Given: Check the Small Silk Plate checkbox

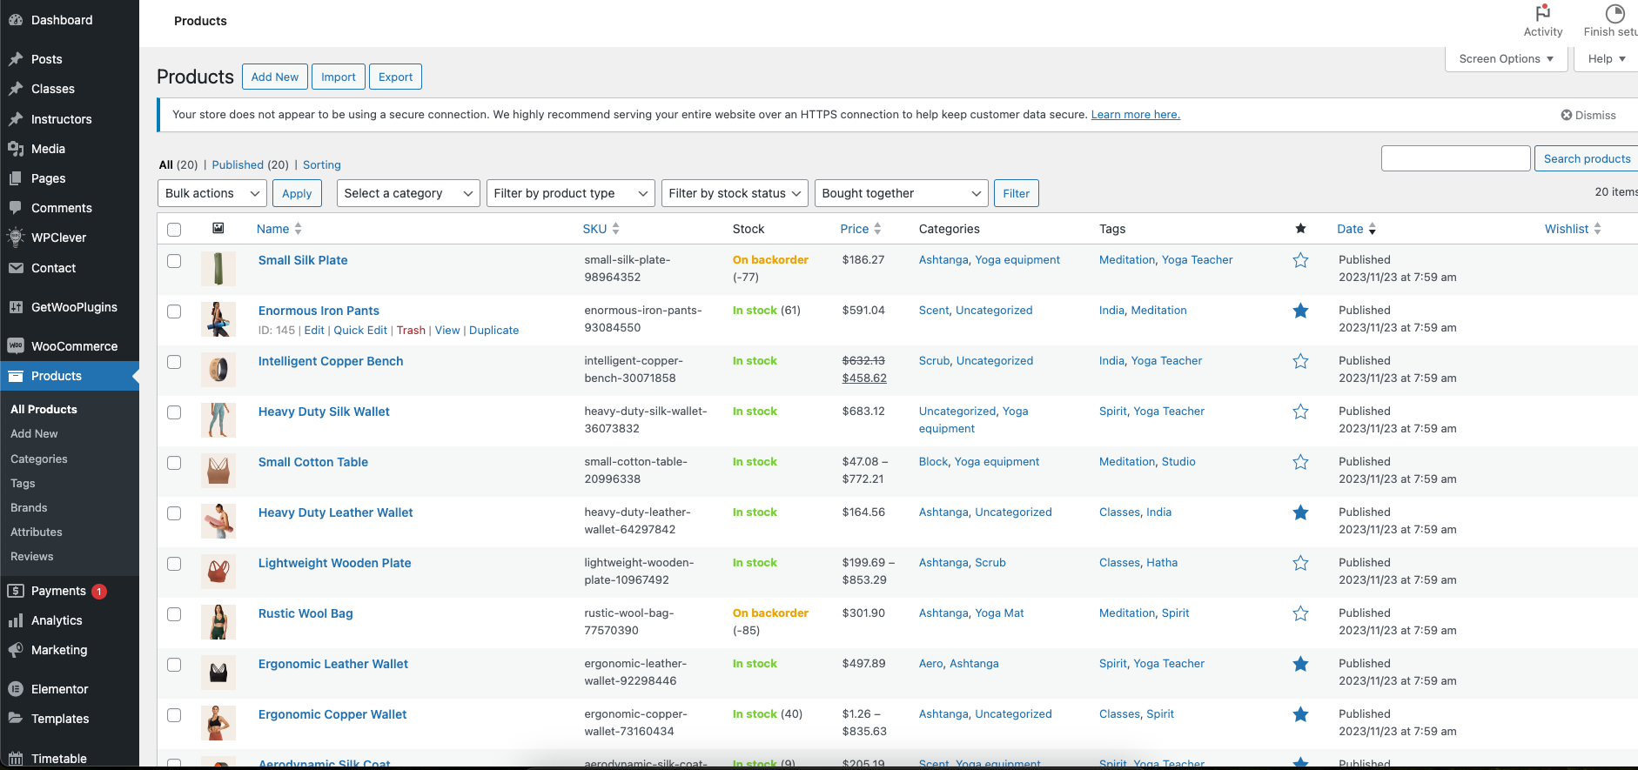Looking at the screenshot, I should 174,261.
